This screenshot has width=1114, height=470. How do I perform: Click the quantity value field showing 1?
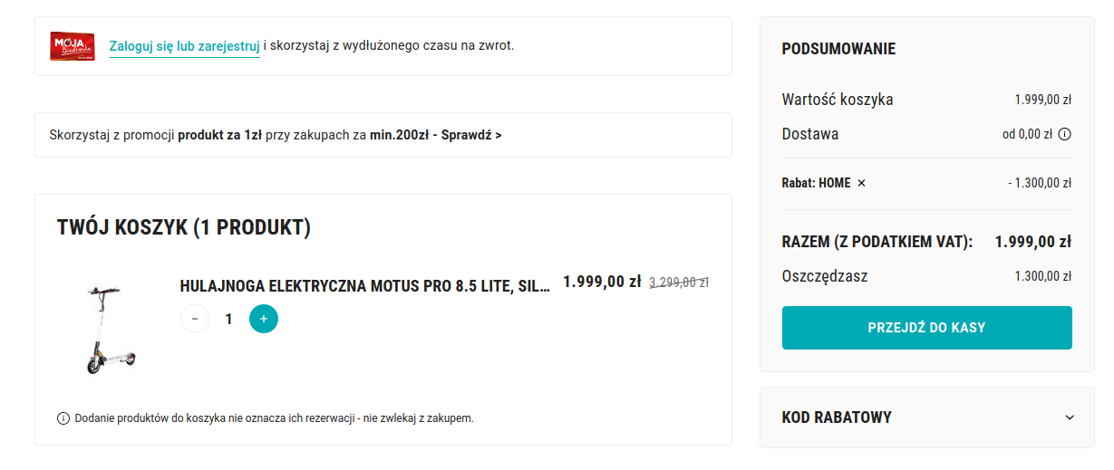[229, 319]
